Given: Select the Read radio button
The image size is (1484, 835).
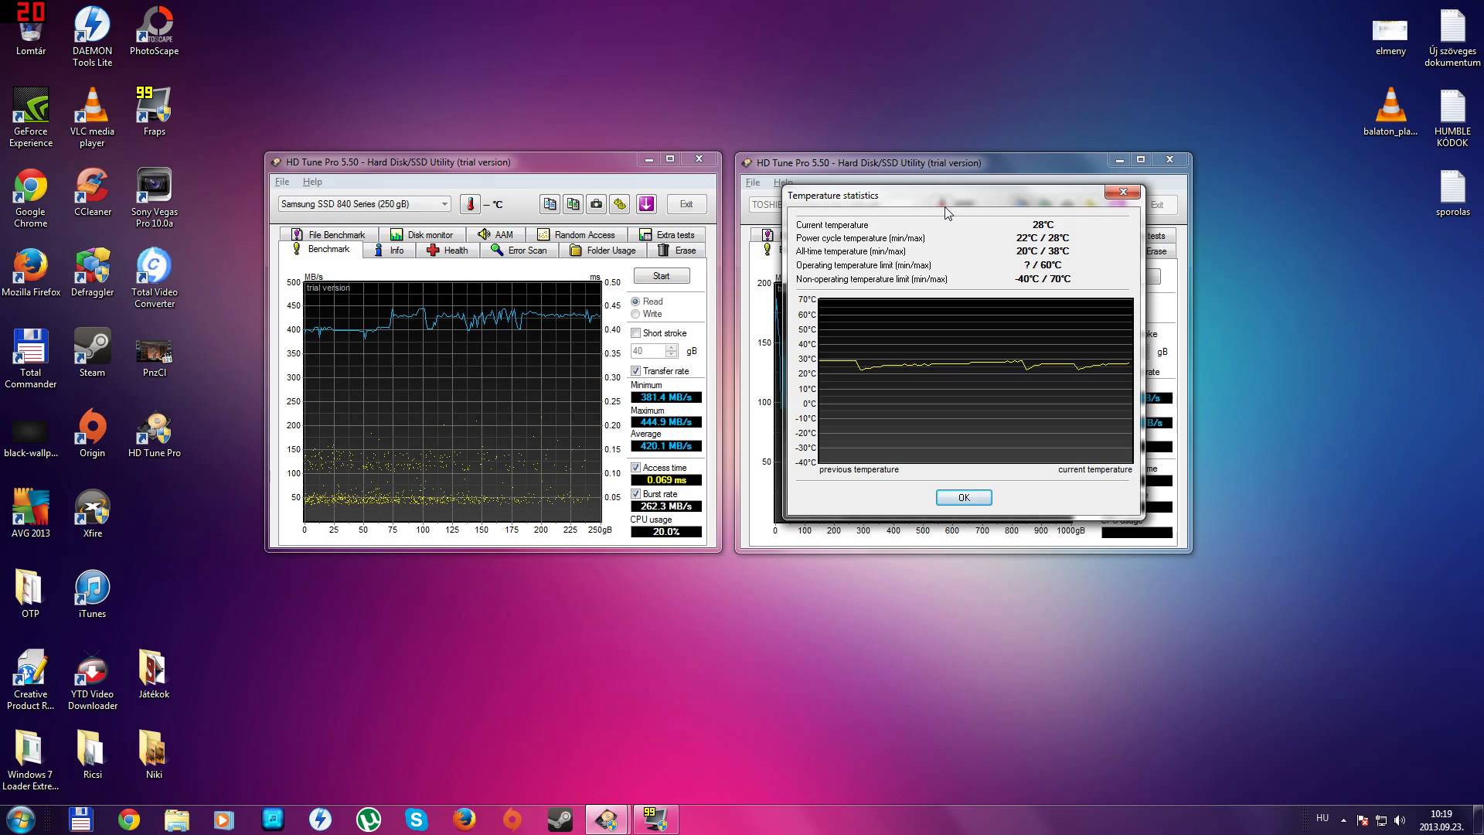Looking at the screenshot, I should click(635, 302).
